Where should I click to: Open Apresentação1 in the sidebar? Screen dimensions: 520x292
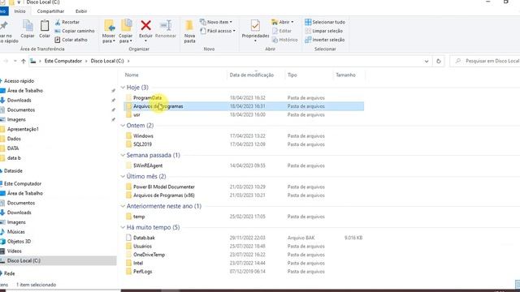click(23, 129)
